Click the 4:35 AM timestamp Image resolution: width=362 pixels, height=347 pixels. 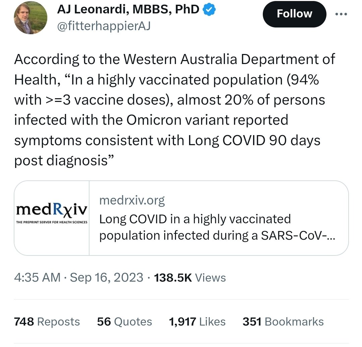click(x=37, y=278)
